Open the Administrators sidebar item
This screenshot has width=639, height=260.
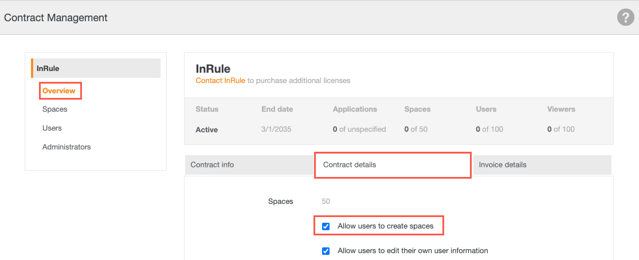point(66,147)
